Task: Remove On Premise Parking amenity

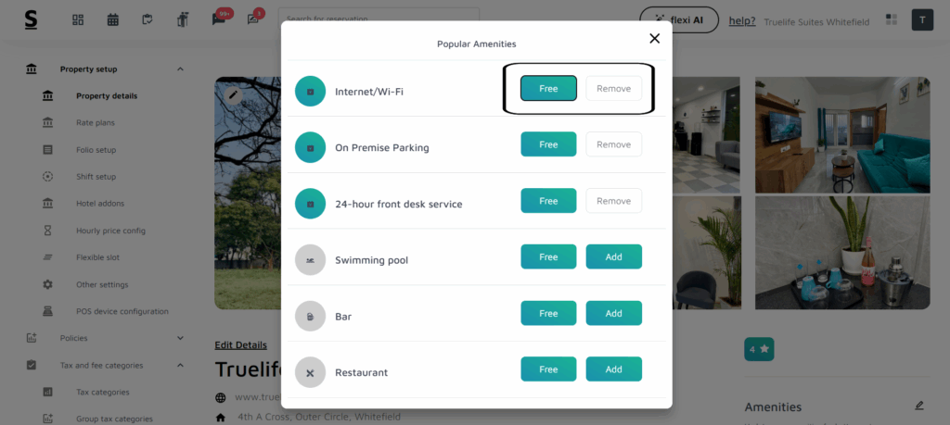Action: (613, 144)
